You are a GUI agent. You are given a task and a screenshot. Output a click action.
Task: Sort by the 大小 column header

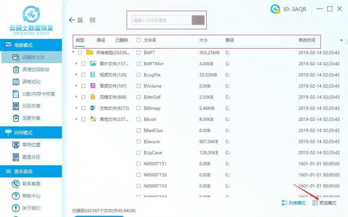(x=203, y=40)
